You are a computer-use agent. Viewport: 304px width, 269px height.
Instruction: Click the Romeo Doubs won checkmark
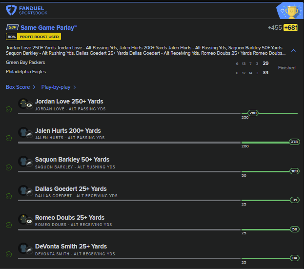tap(9, 225)
